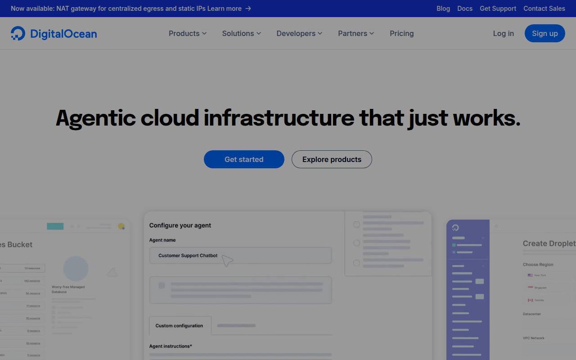576x360 pixels.
Task: Click the DigitalOcean logo in the navigation bar
Action: click(54, 33)
